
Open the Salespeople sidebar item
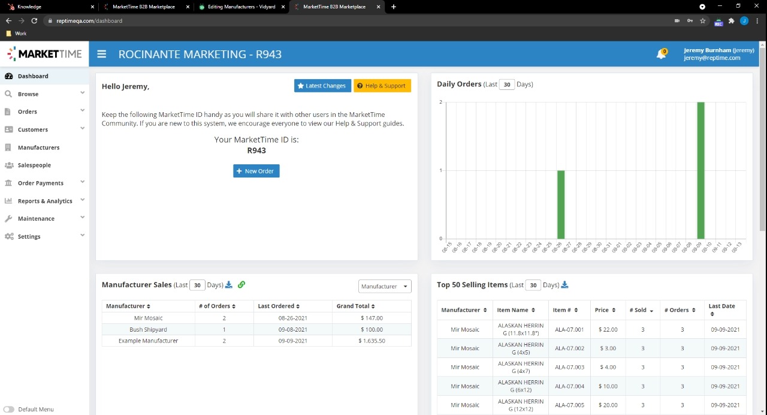pos(44,165)
